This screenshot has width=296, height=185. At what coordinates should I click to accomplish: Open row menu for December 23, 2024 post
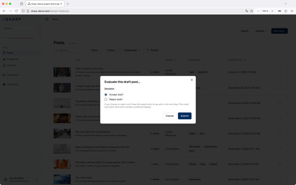(x=280, y=88)
